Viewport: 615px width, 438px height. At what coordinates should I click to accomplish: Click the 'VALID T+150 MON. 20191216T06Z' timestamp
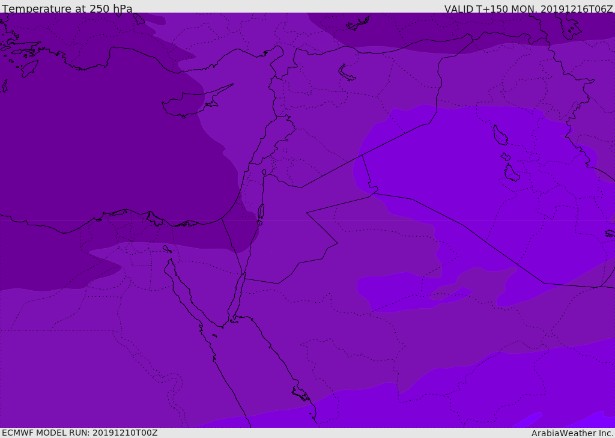[x=529, y=8]
